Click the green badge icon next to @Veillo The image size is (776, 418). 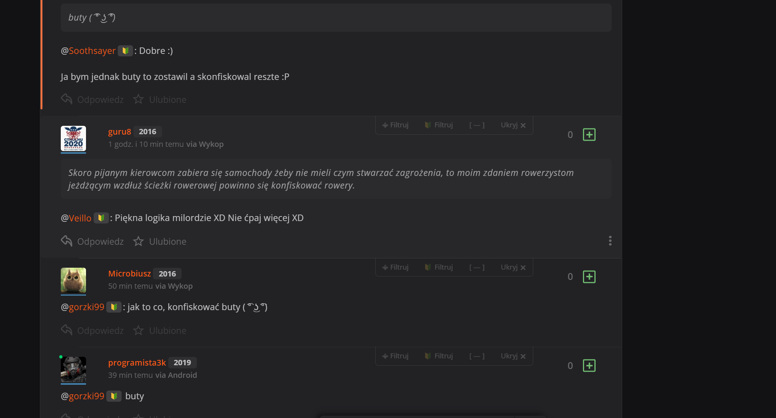click(101, 218)
